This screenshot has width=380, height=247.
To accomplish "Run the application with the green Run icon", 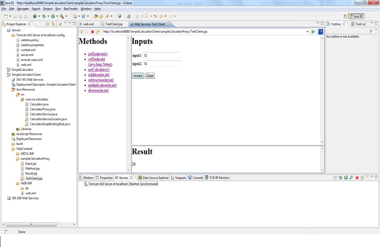I will coord(53,16).
